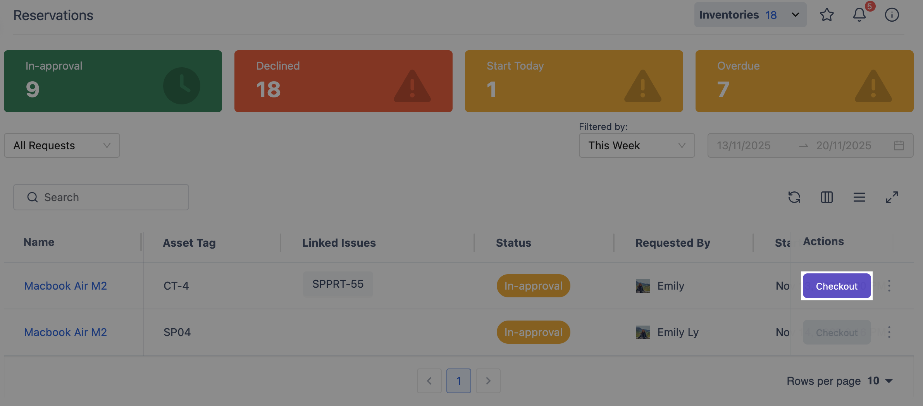Refresh the reservations table

(x=794, y=197)
